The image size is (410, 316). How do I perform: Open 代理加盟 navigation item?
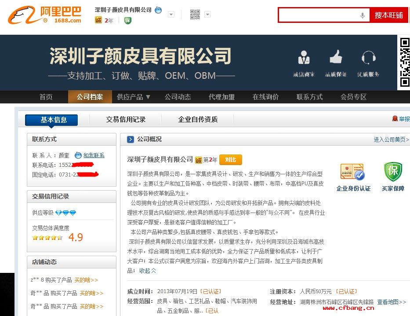click(222, 97)
